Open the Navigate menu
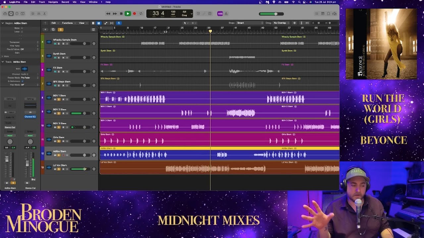Screen dimensions: 424x238 tap(53, 2)
